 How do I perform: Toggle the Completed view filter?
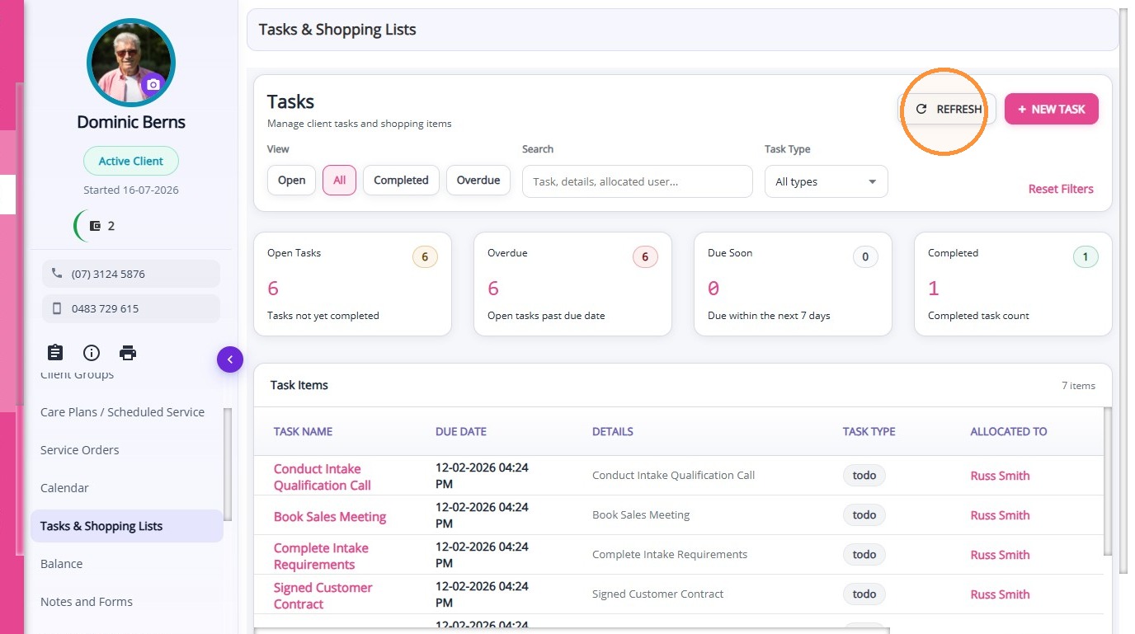point(401,181)
